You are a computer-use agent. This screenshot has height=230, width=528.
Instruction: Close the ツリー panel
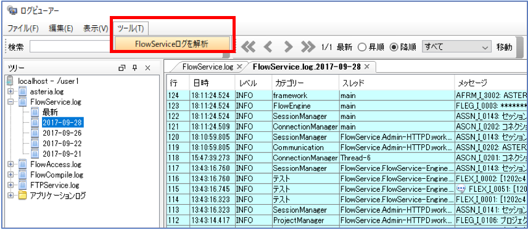pyautogui.click(x=147, y=68)
